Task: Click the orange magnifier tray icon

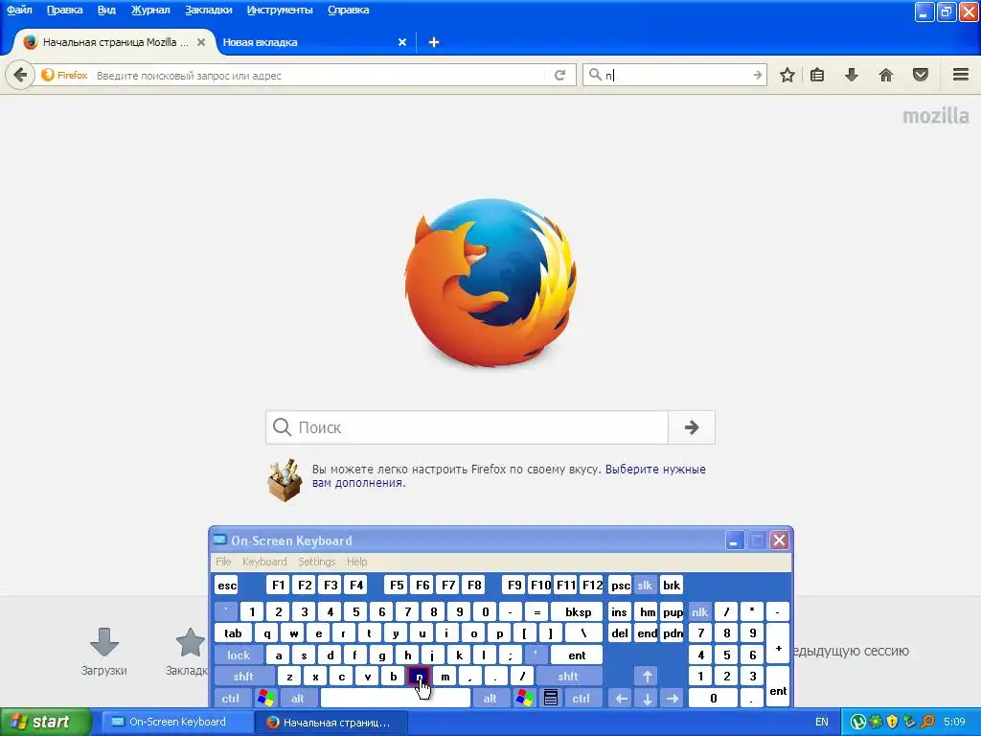Action: [x=927, y=722]
